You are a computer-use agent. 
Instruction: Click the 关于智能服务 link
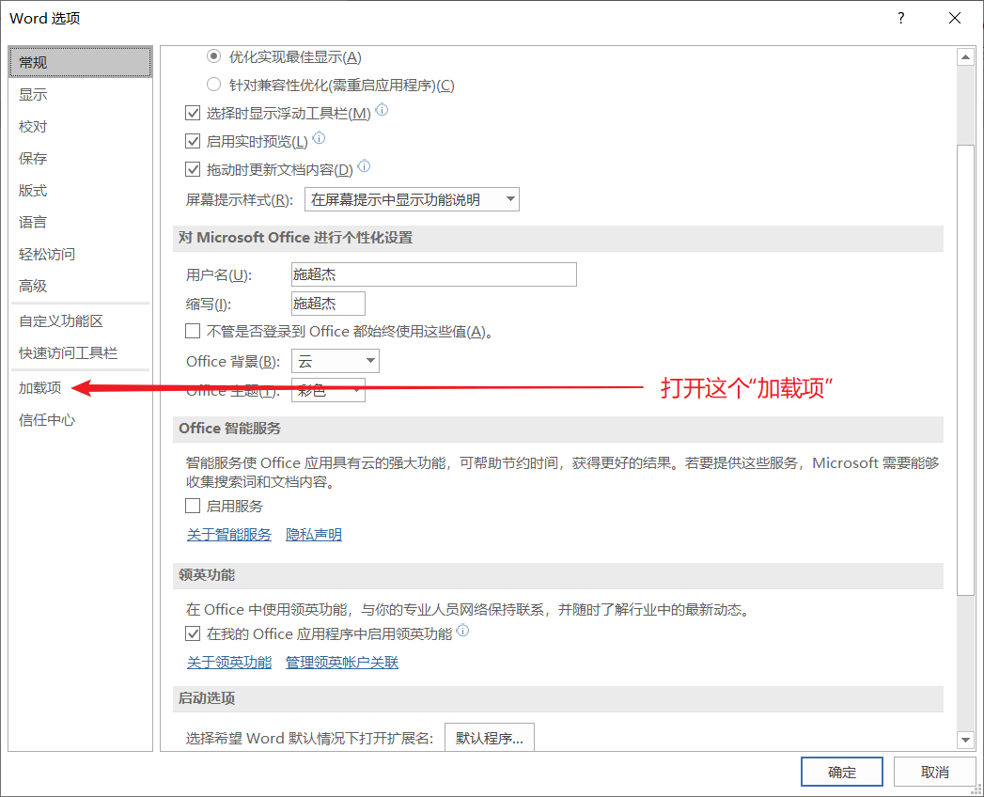tap(228, 534)
